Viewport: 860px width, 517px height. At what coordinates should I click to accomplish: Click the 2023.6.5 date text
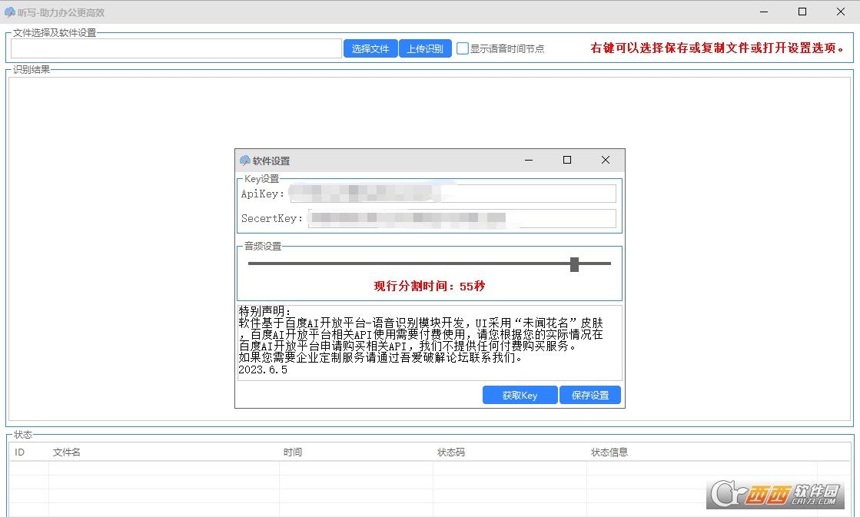pyautogui.click(x=263, y=370)
